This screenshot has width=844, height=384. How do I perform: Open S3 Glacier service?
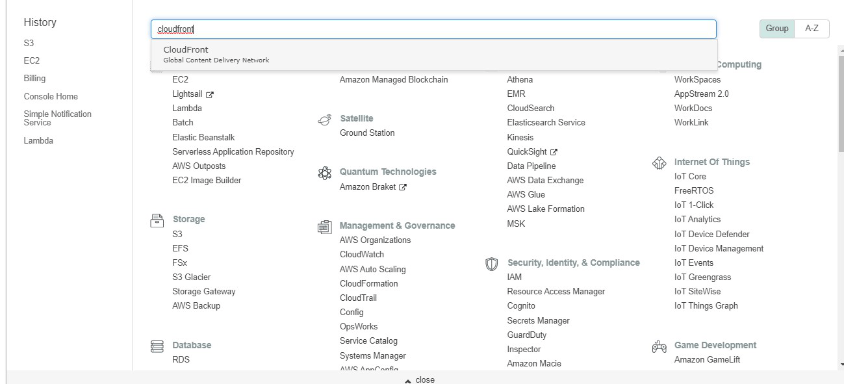[x=192, y=277]
